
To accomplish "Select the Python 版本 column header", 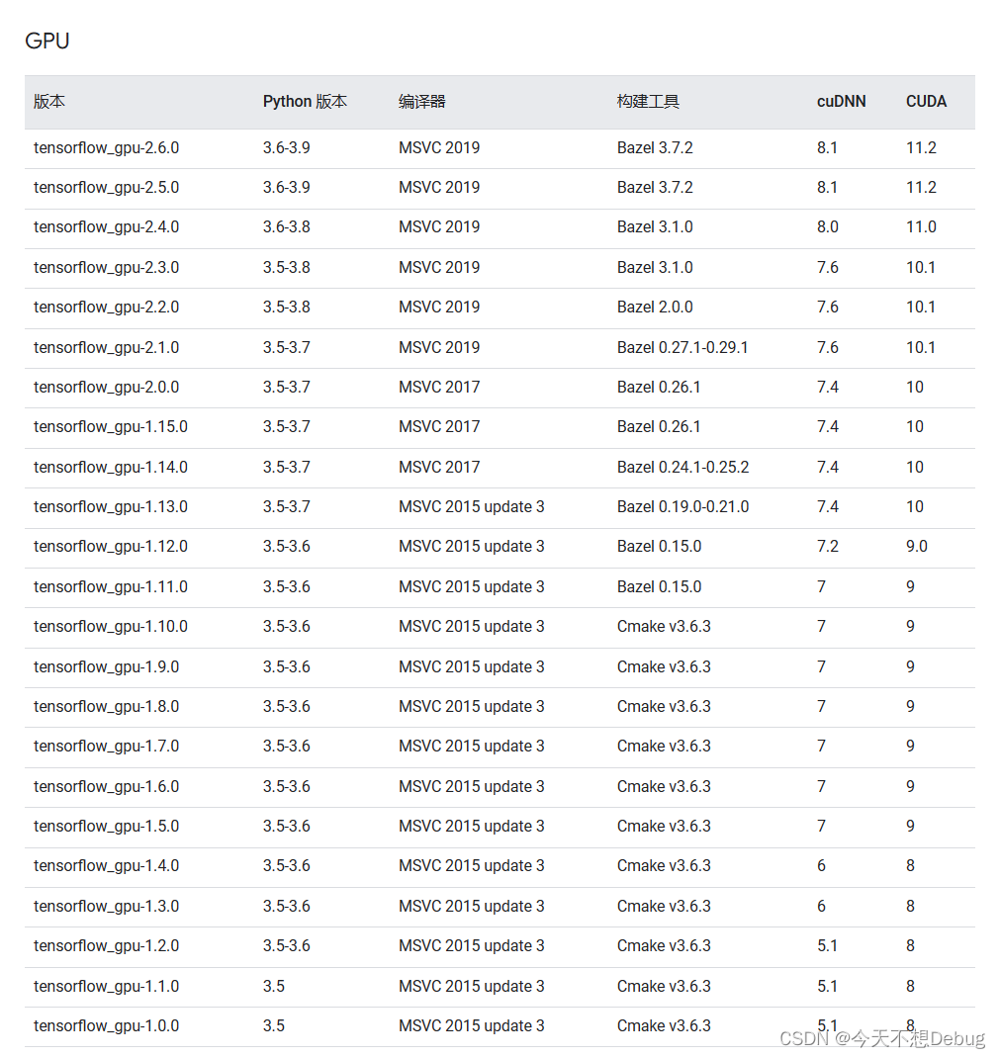I will [305, 101].
